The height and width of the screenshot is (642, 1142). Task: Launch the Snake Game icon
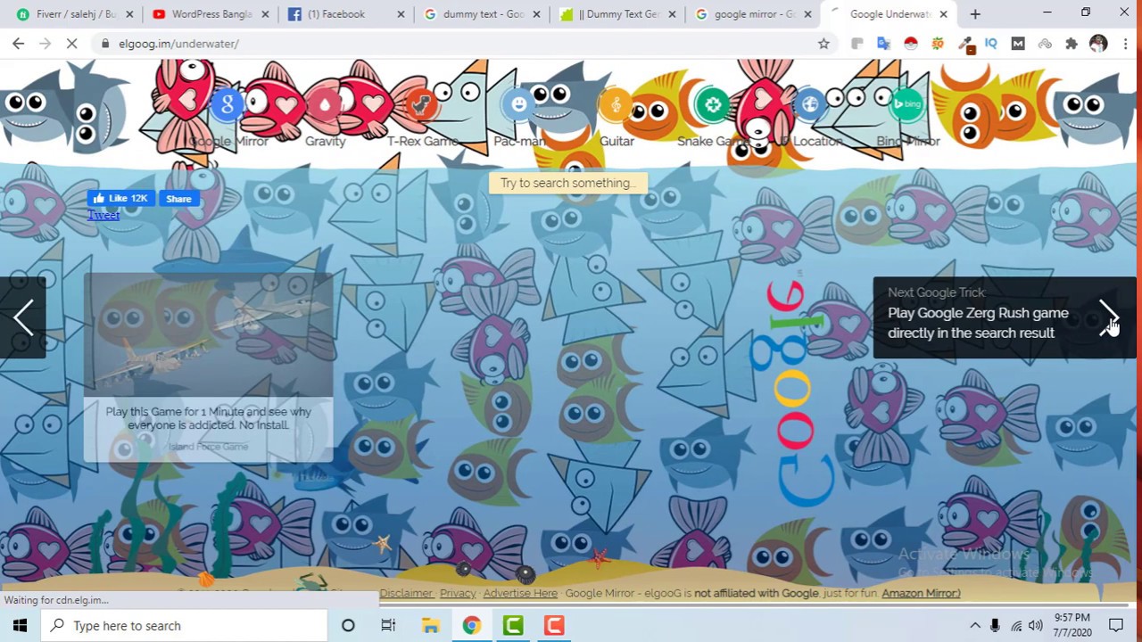click(713, 105)
